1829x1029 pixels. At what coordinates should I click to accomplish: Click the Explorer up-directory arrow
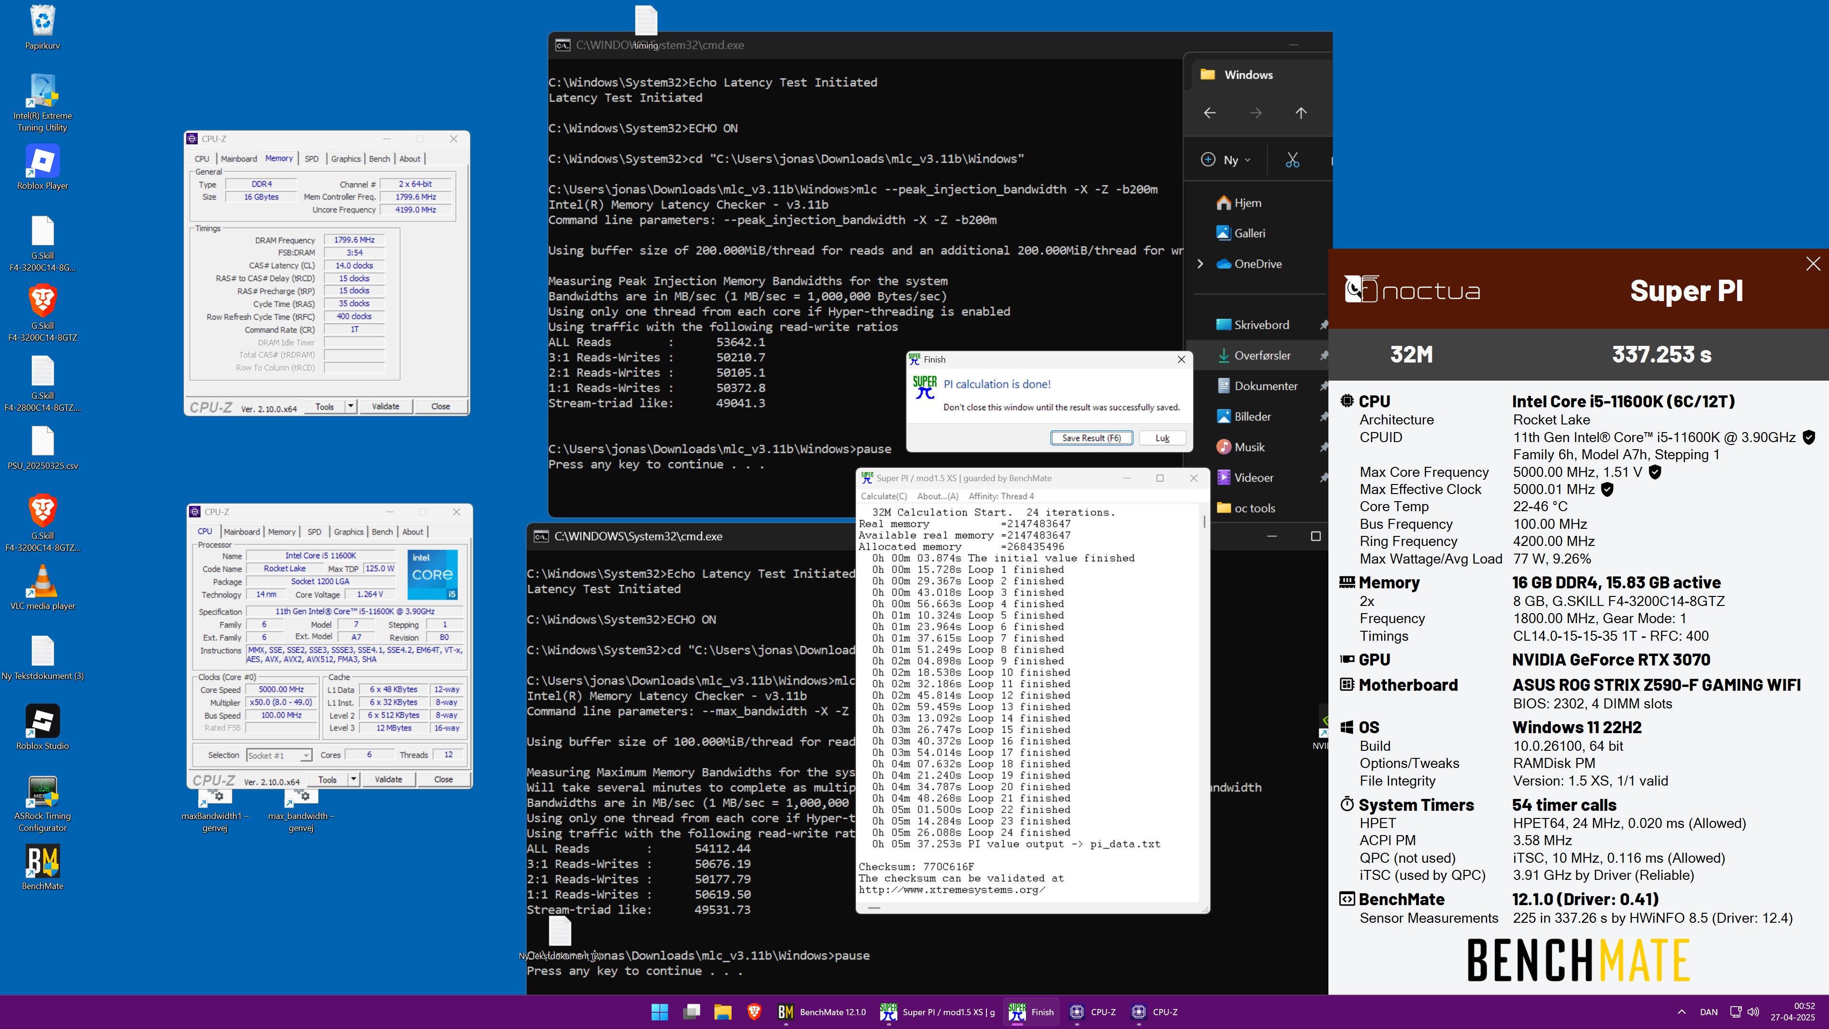pyautogui.click(x=1301, y=113)
